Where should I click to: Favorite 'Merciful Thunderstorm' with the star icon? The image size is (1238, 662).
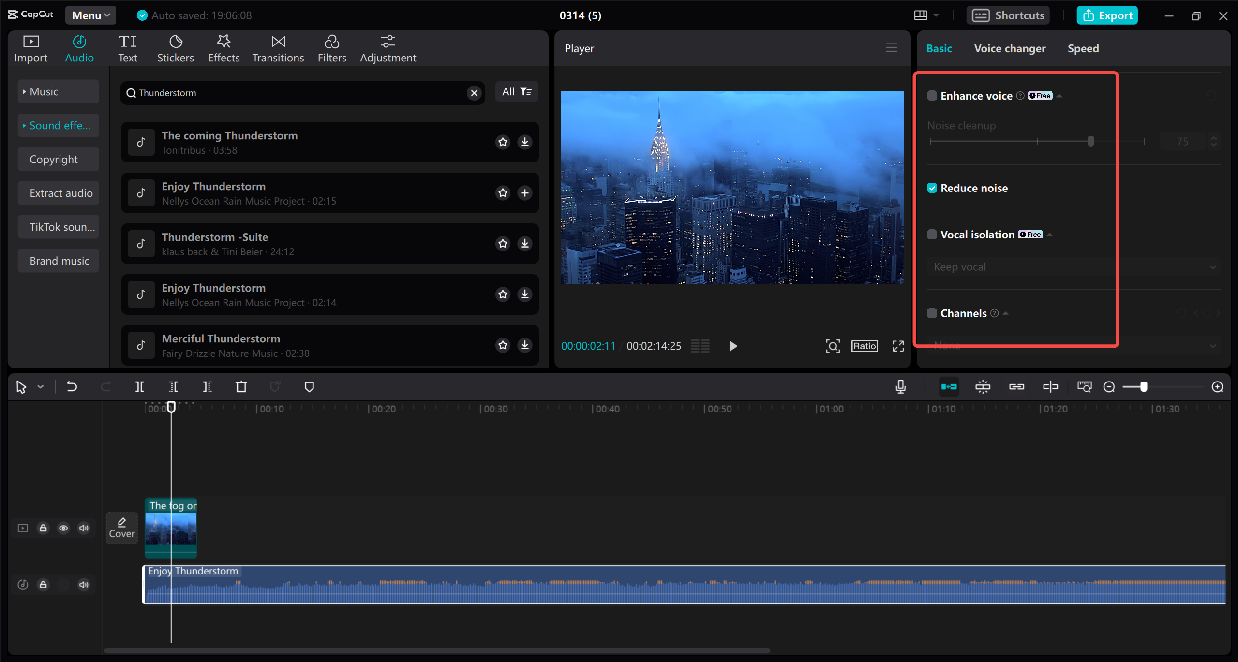(503, 345)
